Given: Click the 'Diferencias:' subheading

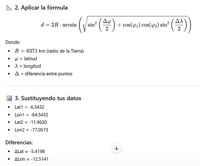Looking at the screenshot, I should [19, 142].
